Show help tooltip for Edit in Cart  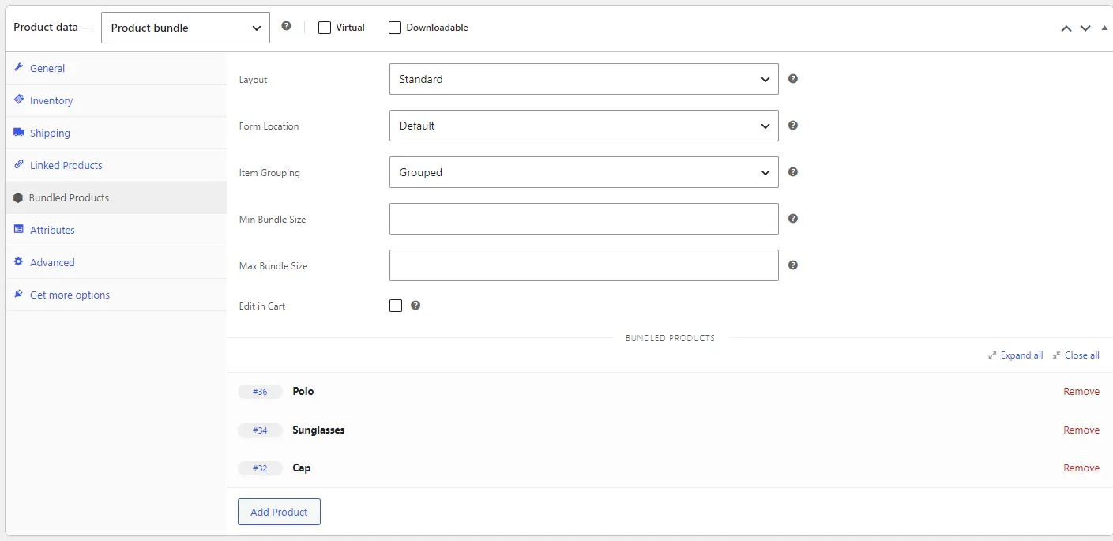(415, 306)
